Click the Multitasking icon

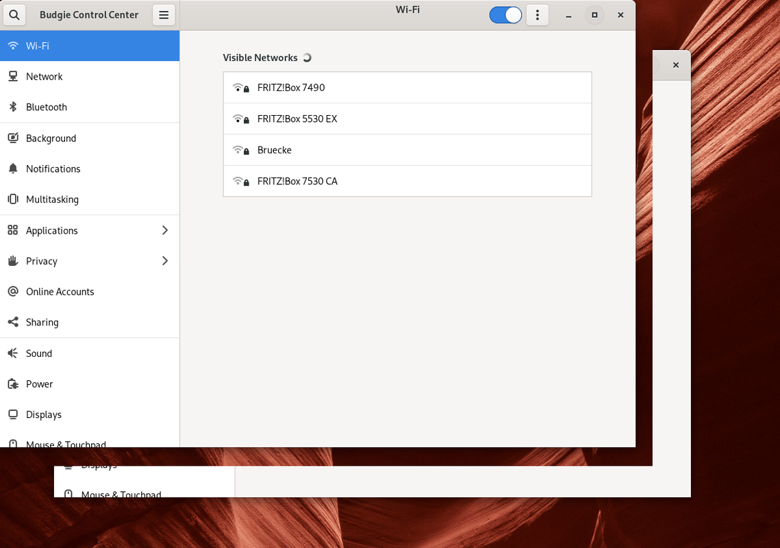click(x=14, y=199)
